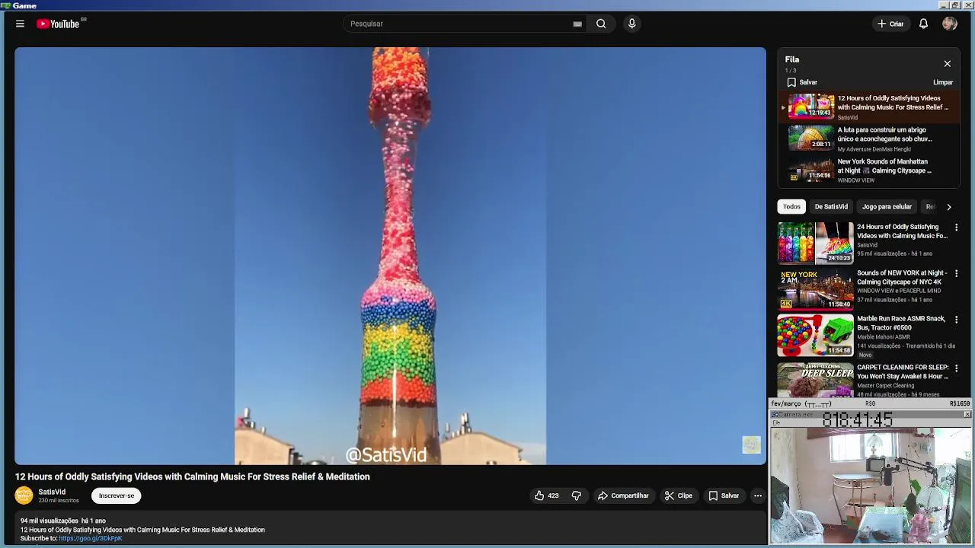
Task: Share the video via Compartilhar
Action: click(623, 495)
